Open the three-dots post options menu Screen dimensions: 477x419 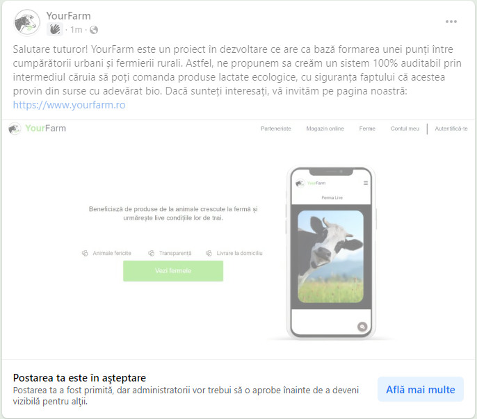pos(451,22)
